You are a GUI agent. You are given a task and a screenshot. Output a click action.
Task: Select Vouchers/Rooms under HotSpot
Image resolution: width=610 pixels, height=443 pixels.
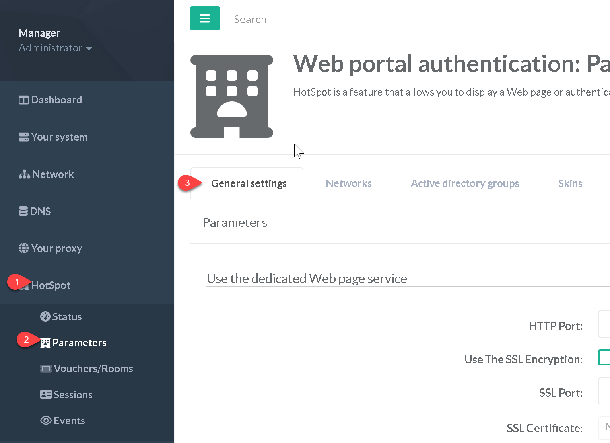coord(87,369)
